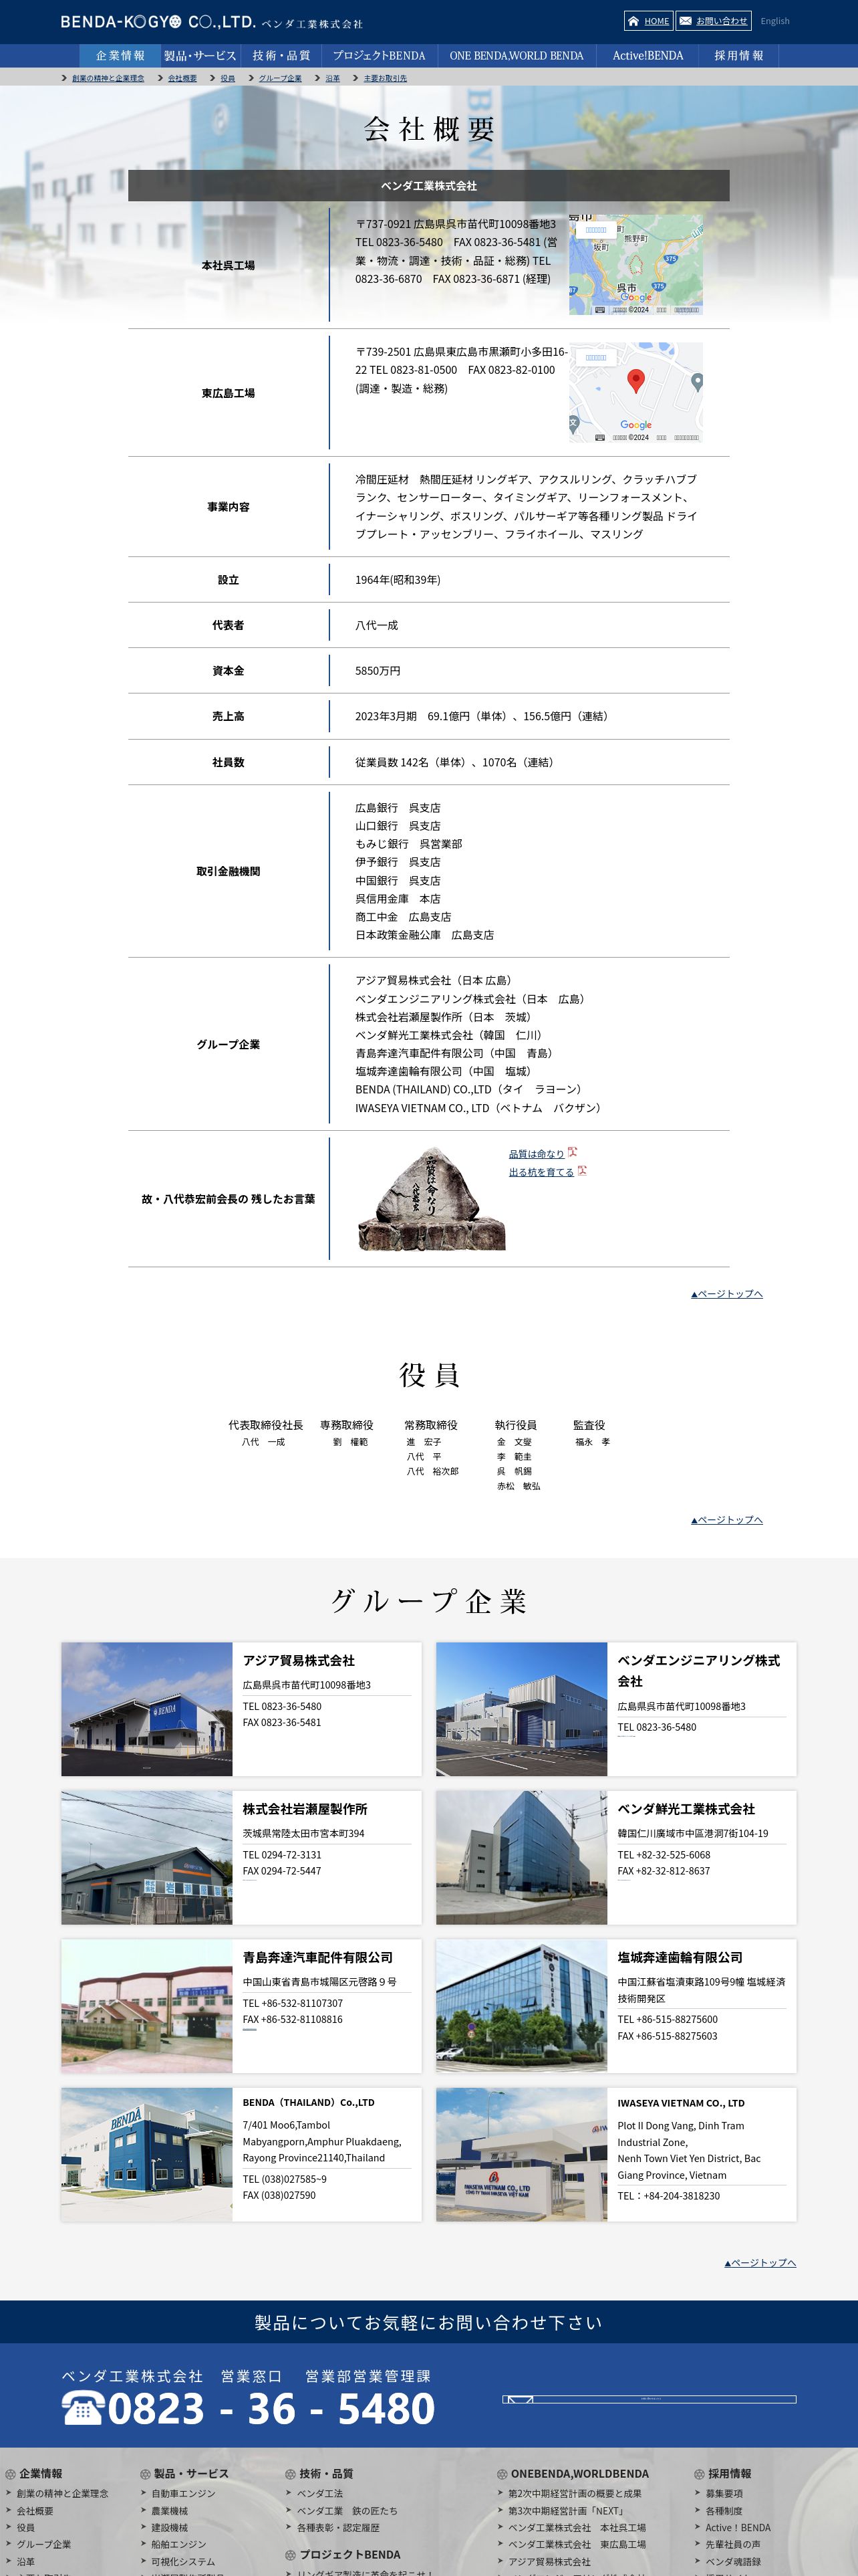This screenshot has width=858, height=2576.
Task: Jump to 主要お取引先 anchor in sub-navigation
Action: coord(384,78)
